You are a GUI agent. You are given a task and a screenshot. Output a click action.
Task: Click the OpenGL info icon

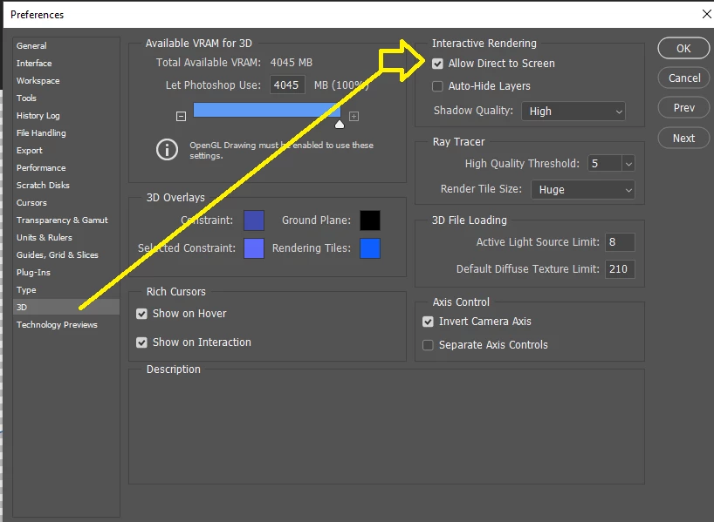167,150
